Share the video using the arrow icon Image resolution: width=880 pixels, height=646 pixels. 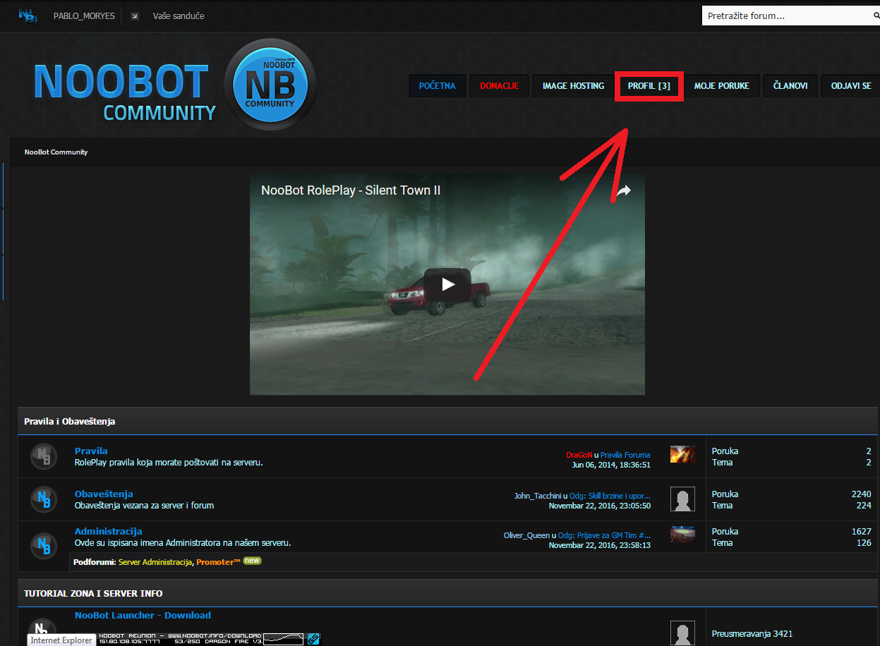[x=624, y=190]
